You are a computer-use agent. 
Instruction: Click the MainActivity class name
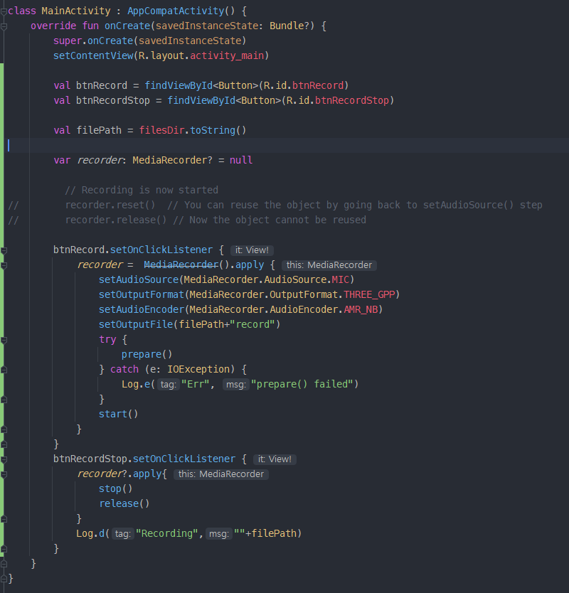tap(76, 11)
